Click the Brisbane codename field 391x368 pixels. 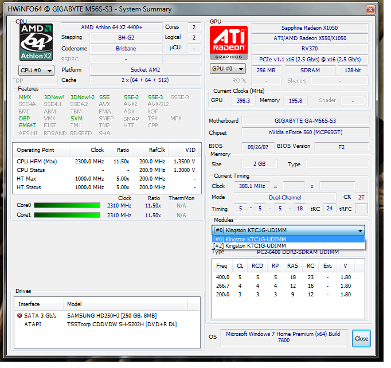click(126, 48)
